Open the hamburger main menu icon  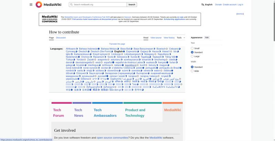pyautogui.click(x=31, y=4)
